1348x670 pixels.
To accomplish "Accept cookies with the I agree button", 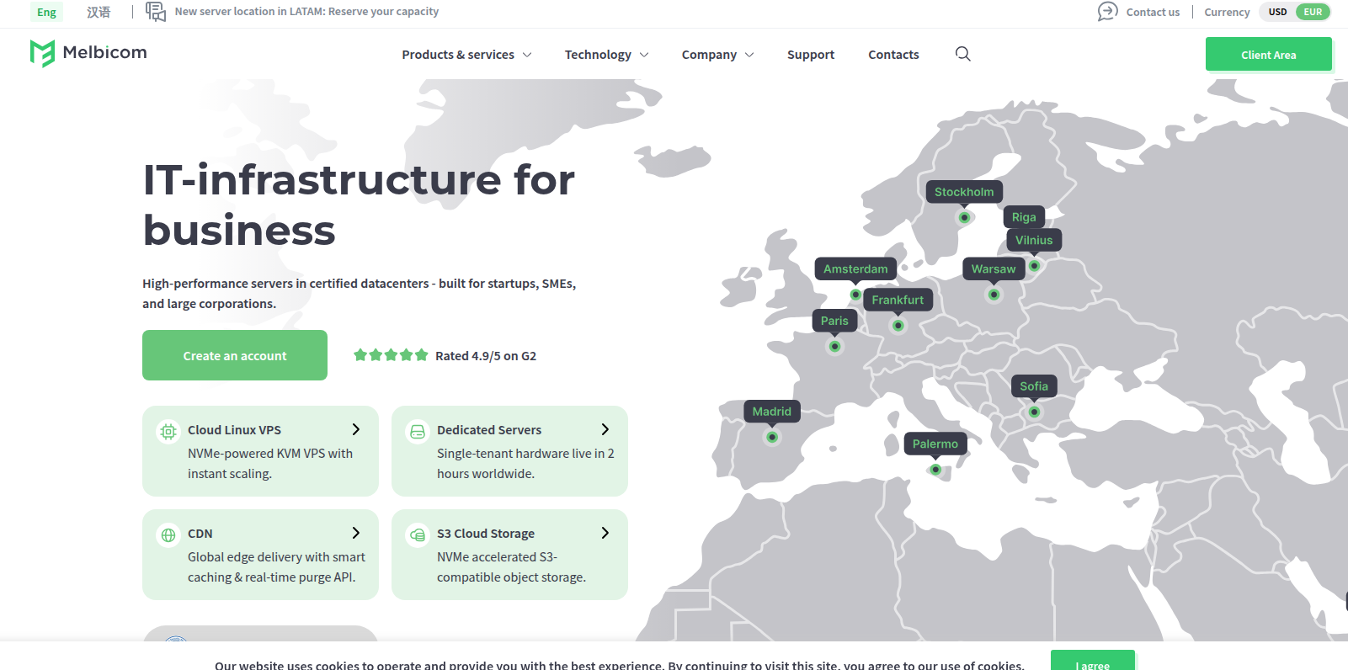I will coord(1092,662).
